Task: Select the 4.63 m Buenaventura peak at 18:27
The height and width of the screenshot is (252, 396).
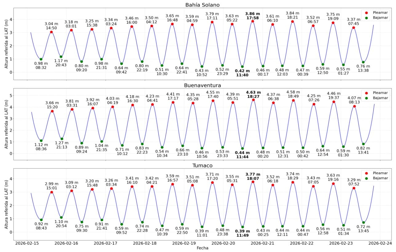Action: 253,100
